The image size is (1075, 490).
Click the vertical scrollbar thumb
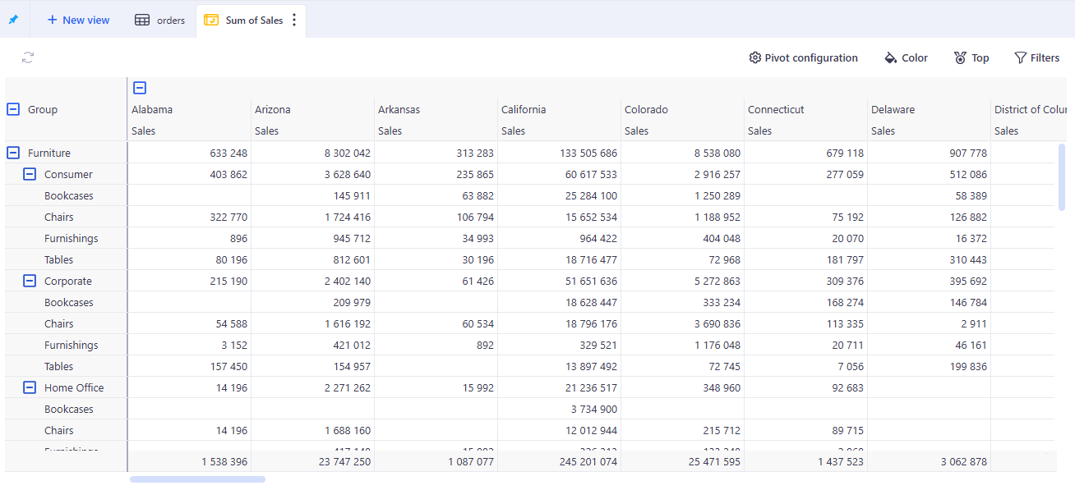(x=1061, y=176)
